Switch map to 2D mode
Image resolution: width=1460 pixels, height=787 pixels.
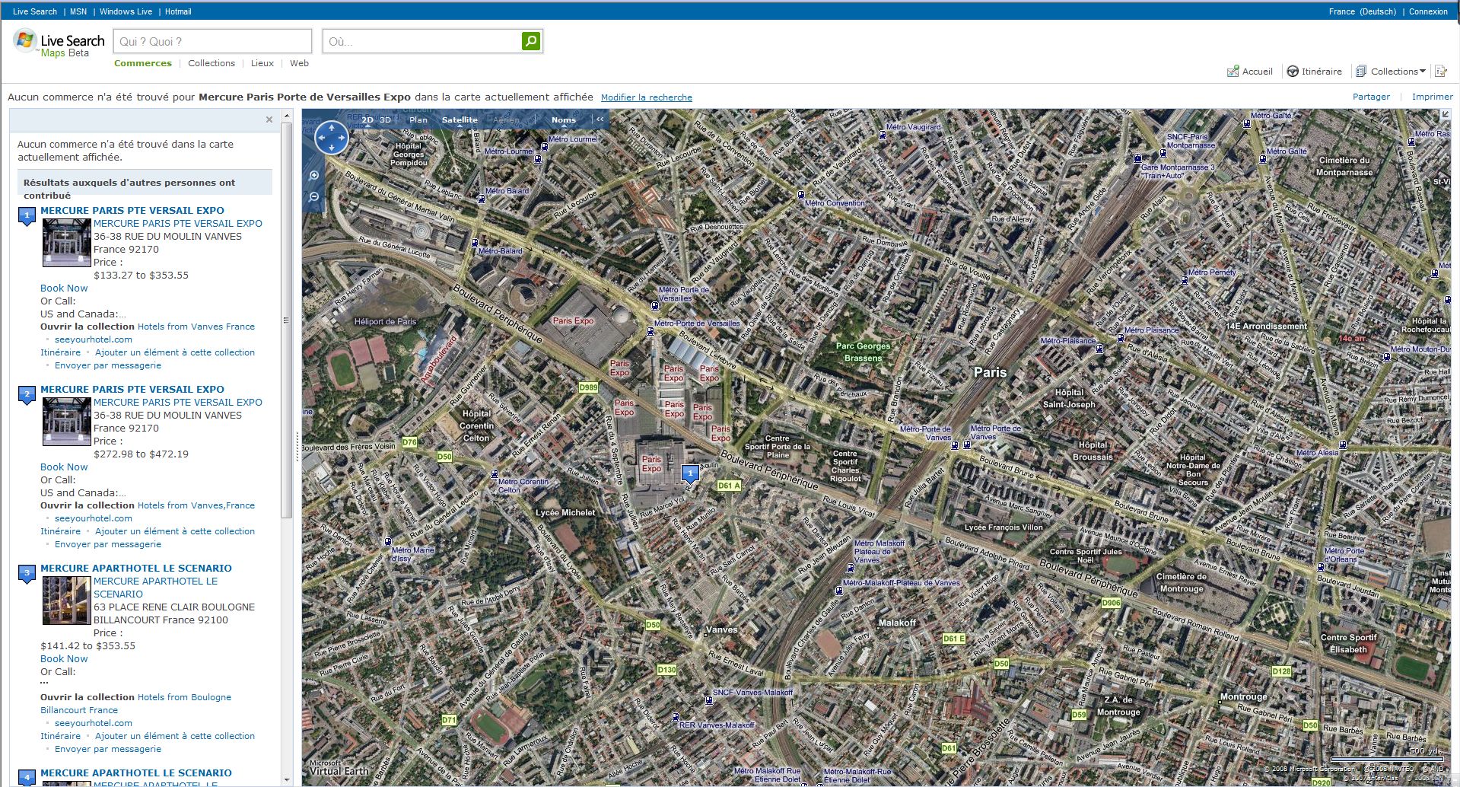(x=367, y=120)
